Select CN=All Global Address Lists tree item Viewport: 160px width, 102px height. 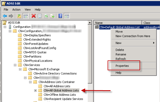pos(61,91)
